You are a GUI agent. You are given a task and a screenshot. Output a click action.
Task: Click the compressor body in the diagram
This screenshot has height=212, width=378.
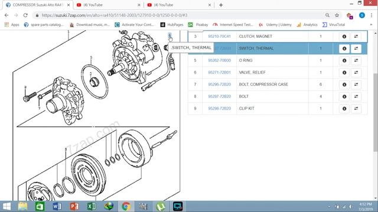point(137,58)
